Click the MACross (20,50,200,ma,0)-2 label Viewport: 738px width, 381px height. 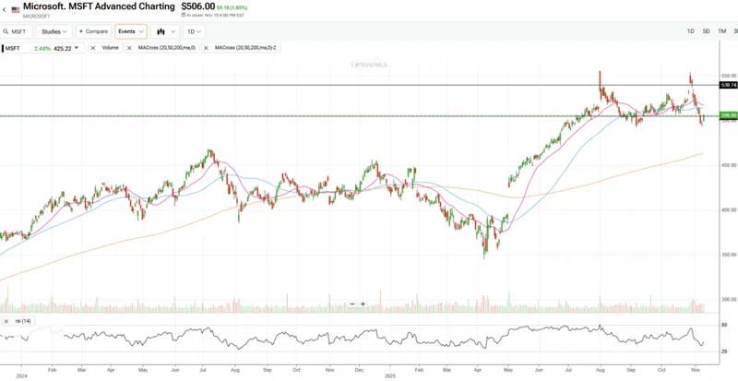click(245, 48)
